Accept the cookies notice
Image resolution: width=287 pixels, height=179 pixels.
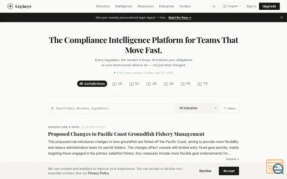[229, 171]
